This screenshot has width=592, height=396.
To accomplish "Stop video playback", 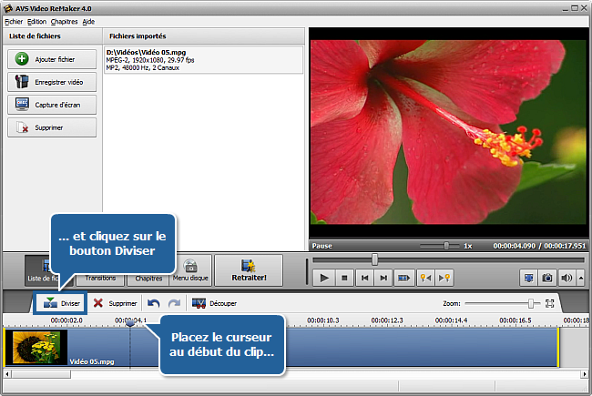I will pos(345,278).
